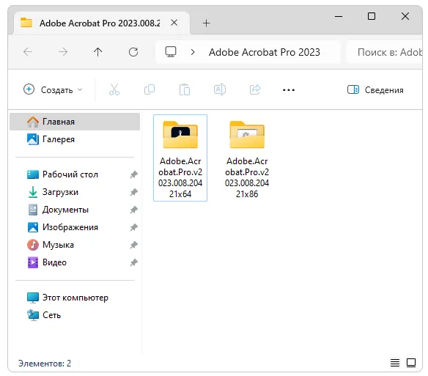The width and height of the screenshot is (428, 376).
Task: Navigate up one folder level
Action: pos(97,51)
